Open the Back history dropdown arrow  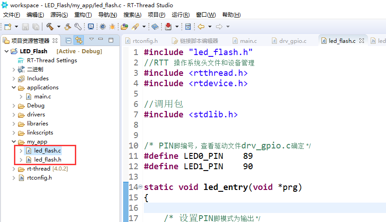click(210, 27)
